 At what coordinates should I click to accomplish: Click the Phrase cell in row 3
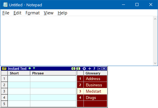[x=53, y=91]
